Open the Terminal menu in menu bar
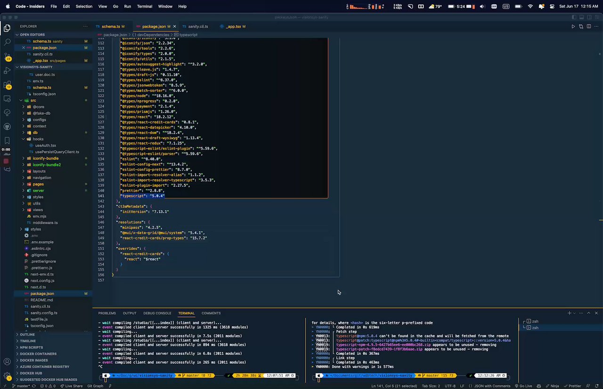The height and width of the screenshot is (389, 603). tap(145, 7)
